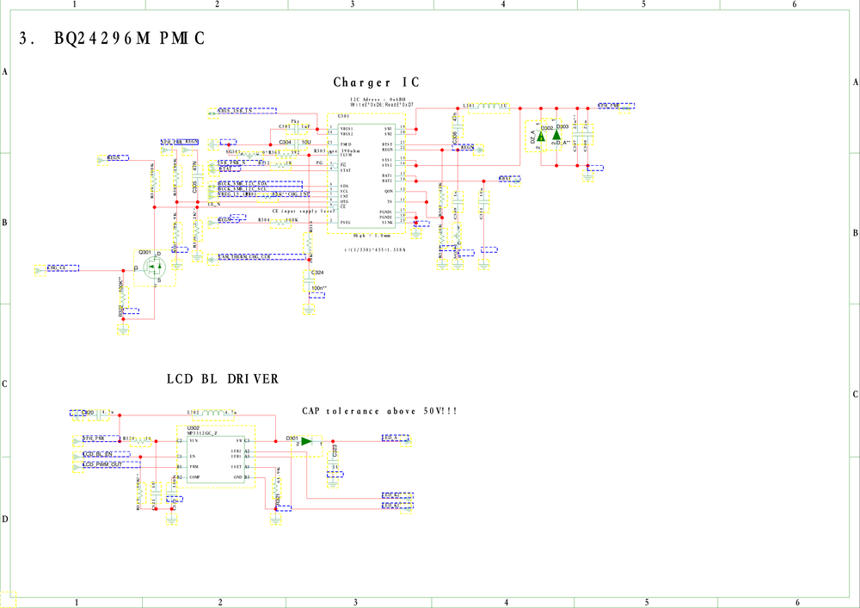Select capacitor C305 47N
This screenshot has height=608, width=860.
click(x=200, y=176)
